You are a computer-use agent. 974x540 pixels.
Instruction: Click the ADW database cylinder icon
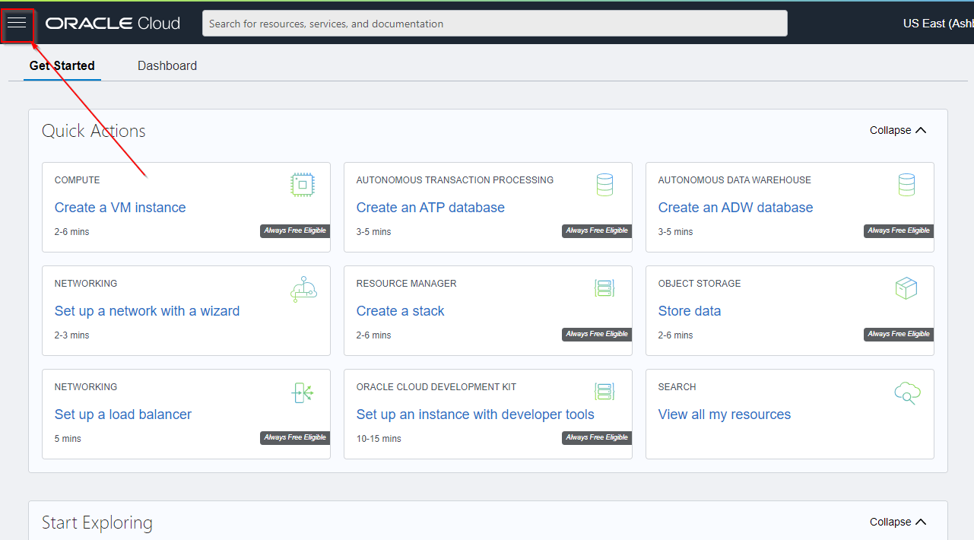906,185
